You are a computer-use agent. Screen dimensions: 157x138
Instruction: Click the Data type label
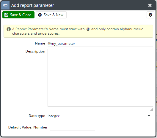(x=37, y=116)
